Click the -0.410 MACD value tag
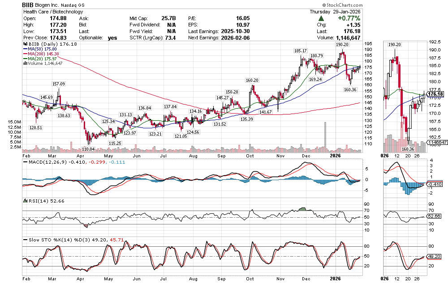 pos(434,184)
